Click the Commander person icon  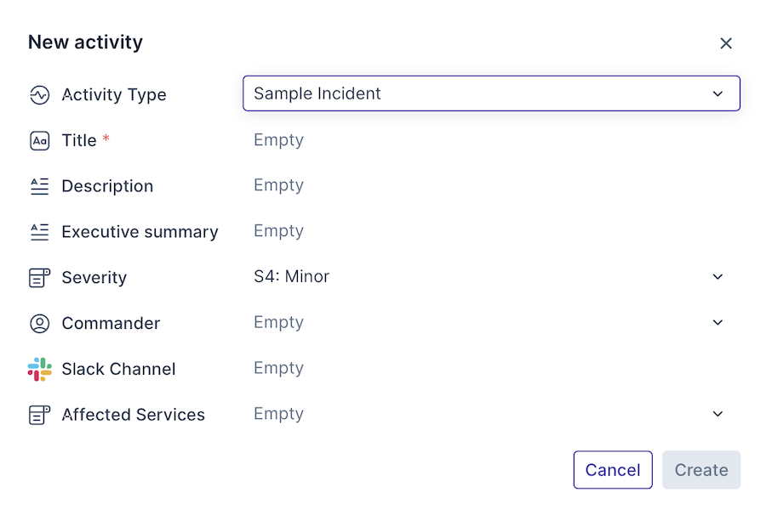pyautogui.click(x=40, y=324)
